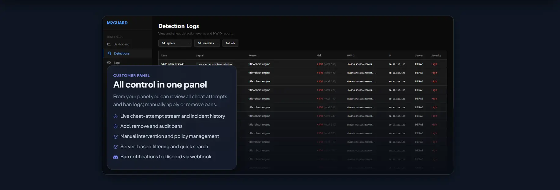This screenshot has height=190, width=560.
Task: Select the 04.05.2026 12:45:43 time cell
Action: click(x=172, y=64)
